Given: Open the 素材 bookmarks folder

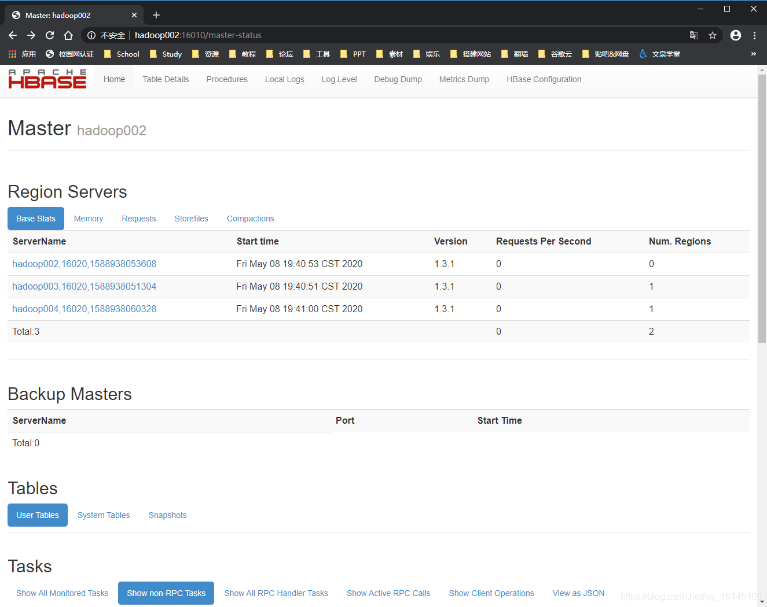Looking at the screenshot, I should (390, 54).
